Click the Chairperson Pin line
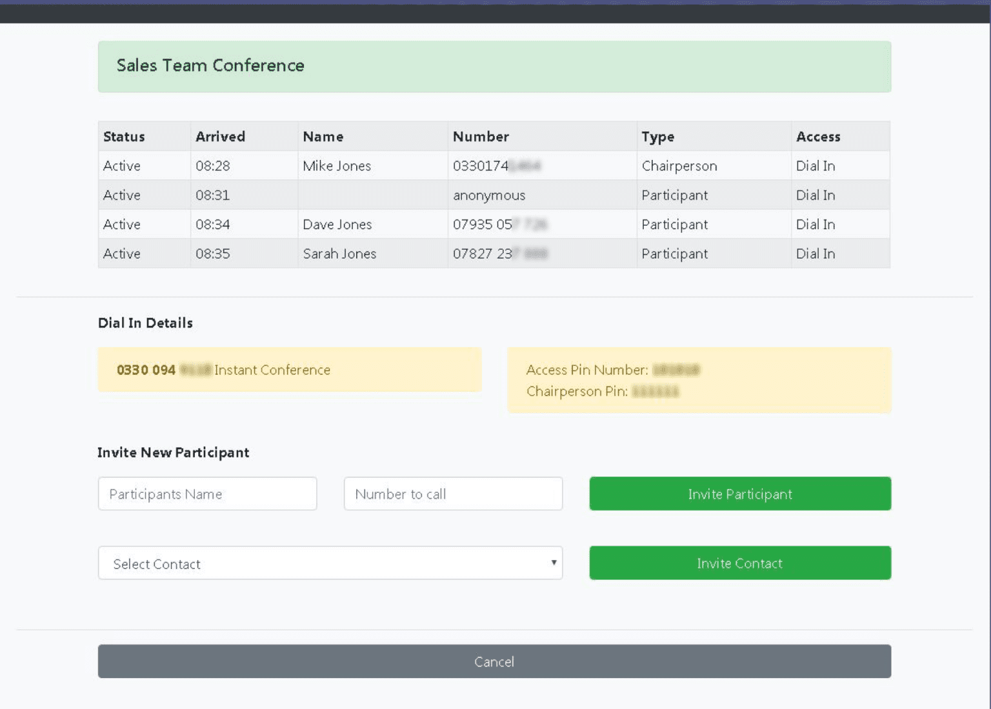Viewport: 991px width, 709px height. coord(603,392)
